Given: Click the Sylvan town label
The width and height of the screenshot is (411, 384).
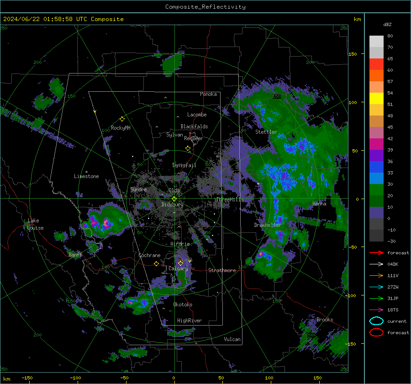Looking at the screenshot, I should [174, 135].
